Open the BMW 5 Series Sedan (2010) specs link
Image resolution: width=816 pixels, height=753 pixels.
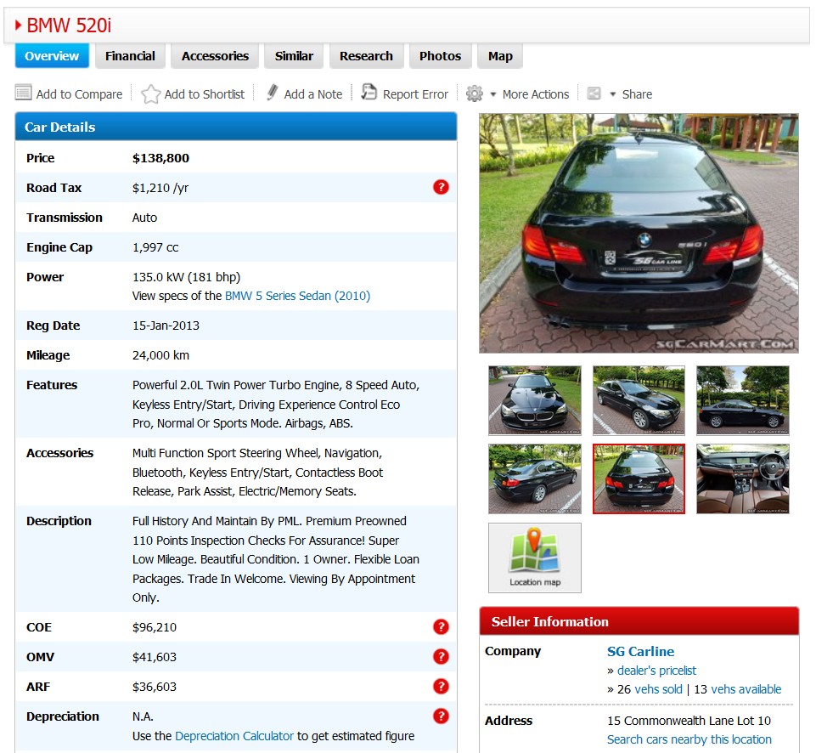pyautogui.click(x=297, y=296)
